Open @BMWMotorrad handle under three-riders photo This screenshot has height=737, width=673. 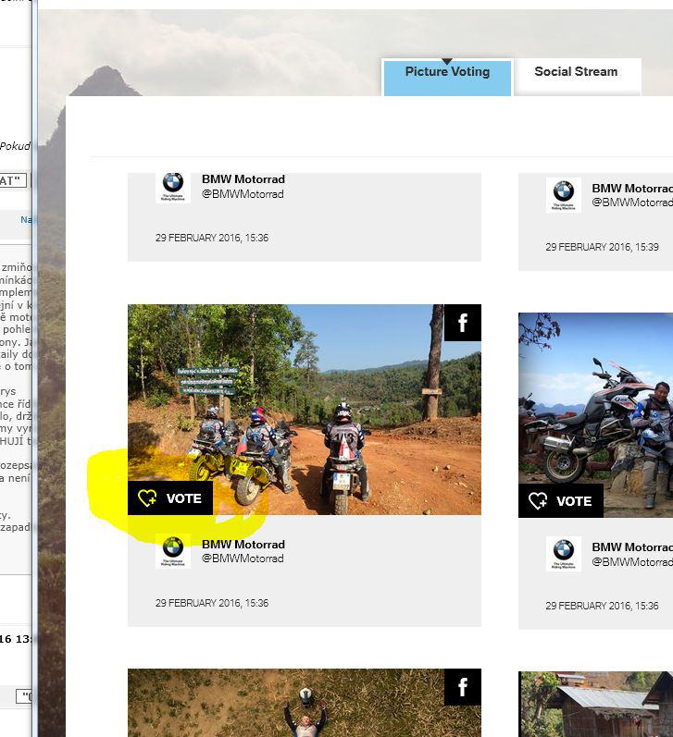click(x=243, y=559)
